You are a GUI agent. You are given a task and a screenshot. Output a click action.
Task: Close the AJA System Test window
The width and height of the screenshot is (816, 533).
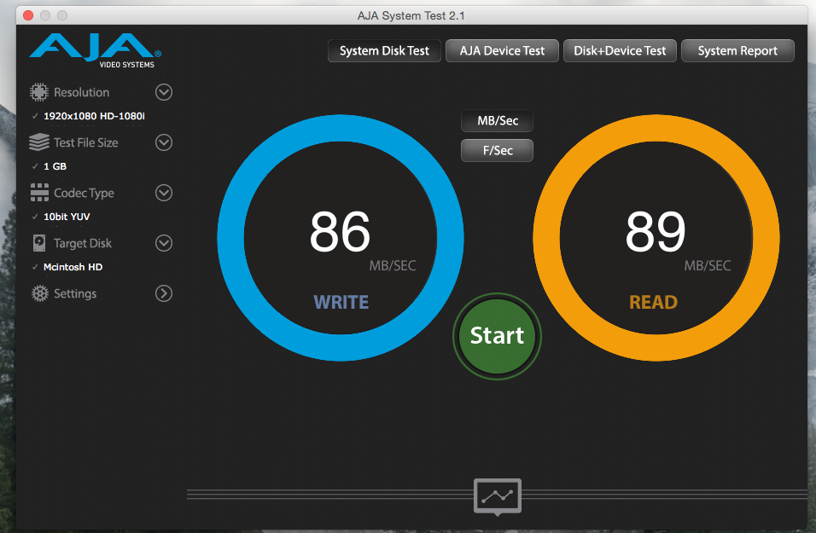(29, 15)
